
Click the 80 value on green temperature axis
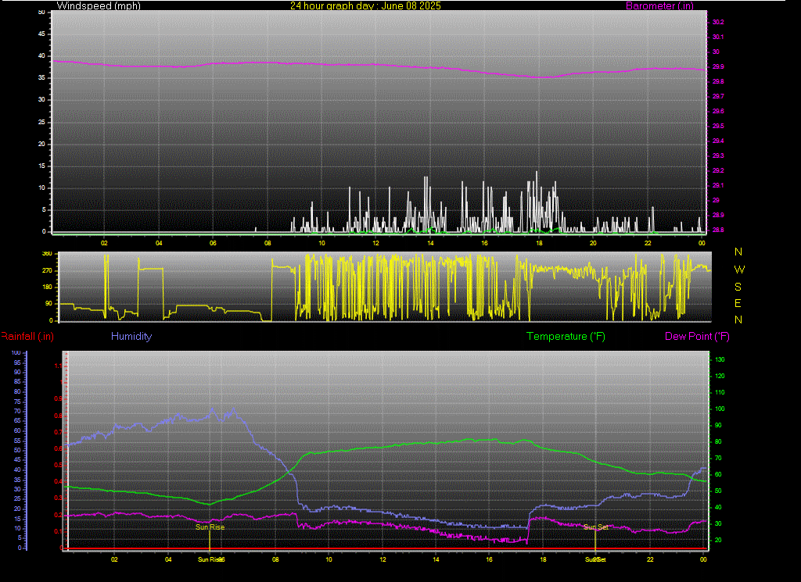[718, 441]
